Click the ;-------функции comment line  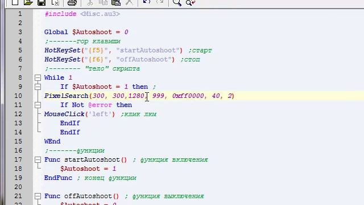tap(75, 150)
